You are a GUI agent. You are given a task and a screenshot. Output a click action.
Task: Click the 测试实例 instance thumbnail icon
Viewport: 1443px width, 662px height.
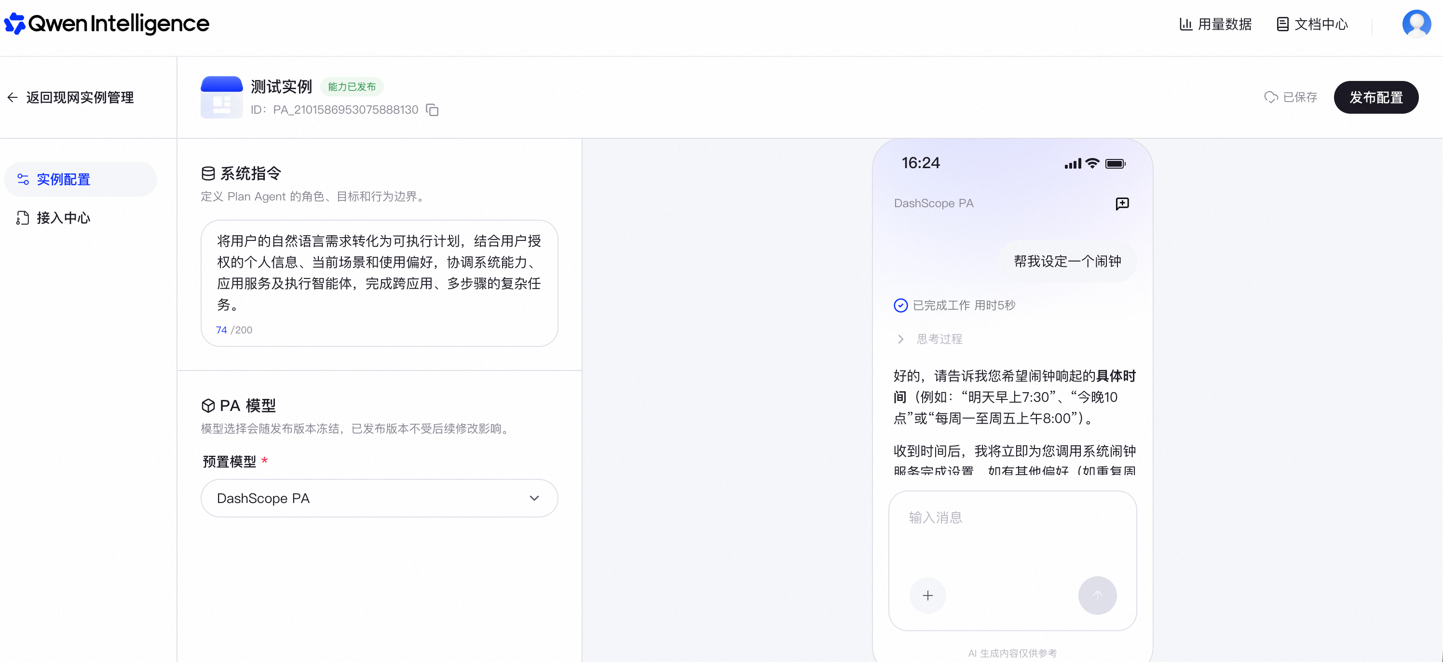pyautogui.click(x=221, y=97)
